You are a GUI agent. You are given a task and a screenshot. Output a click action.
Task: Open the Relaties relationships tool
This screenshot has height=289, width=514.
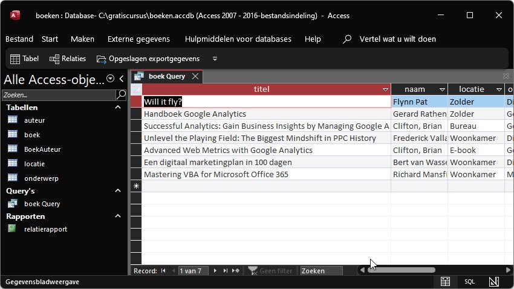[x=68, y=59]
